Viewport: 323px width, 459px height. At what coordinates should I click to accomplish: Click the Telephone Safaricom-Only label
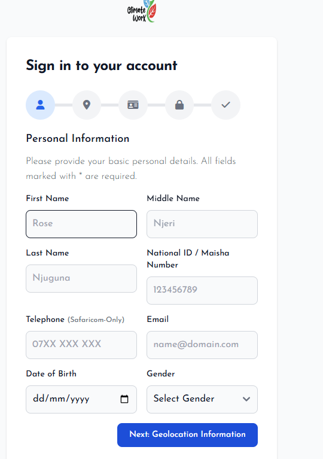75,320
